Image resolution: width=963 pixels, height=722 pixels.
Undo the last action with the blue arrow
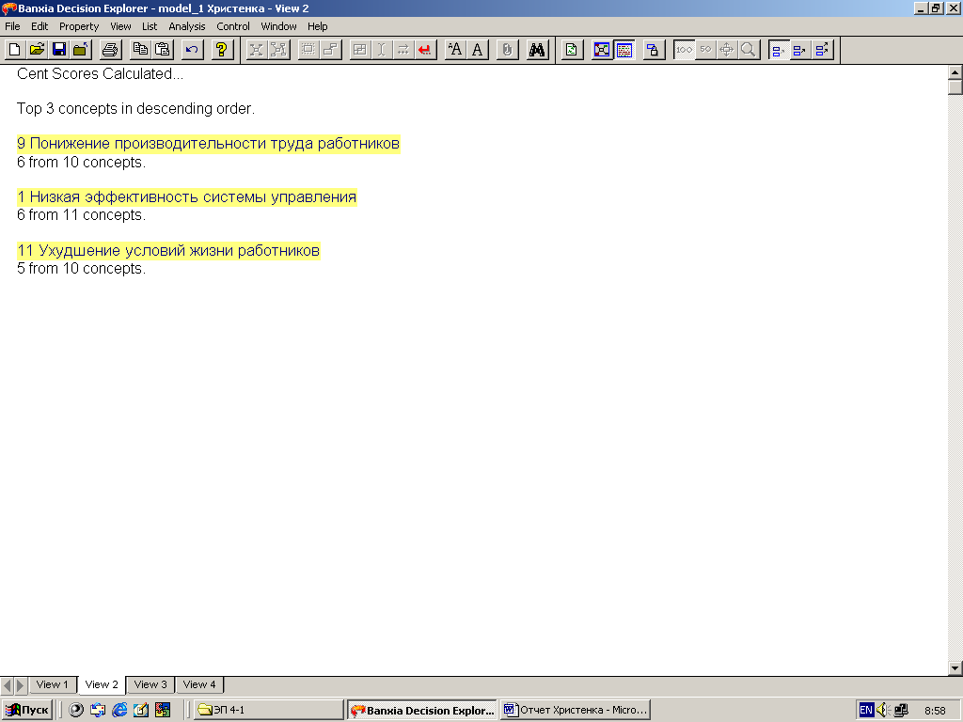pos(192,50)
